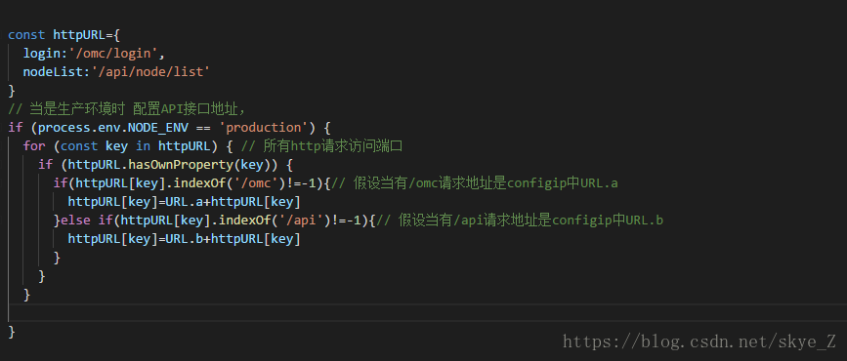Click the for keyword in the loop
This screenshot has width=847, height=361.
pos(34,146)
